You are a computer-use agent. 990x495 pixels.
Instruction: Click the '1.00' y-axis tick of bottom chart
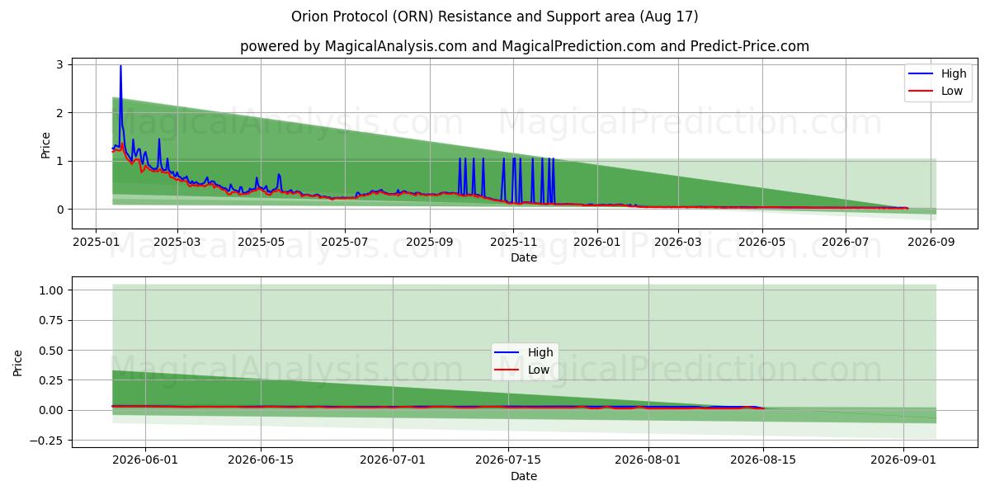[52, 290]
